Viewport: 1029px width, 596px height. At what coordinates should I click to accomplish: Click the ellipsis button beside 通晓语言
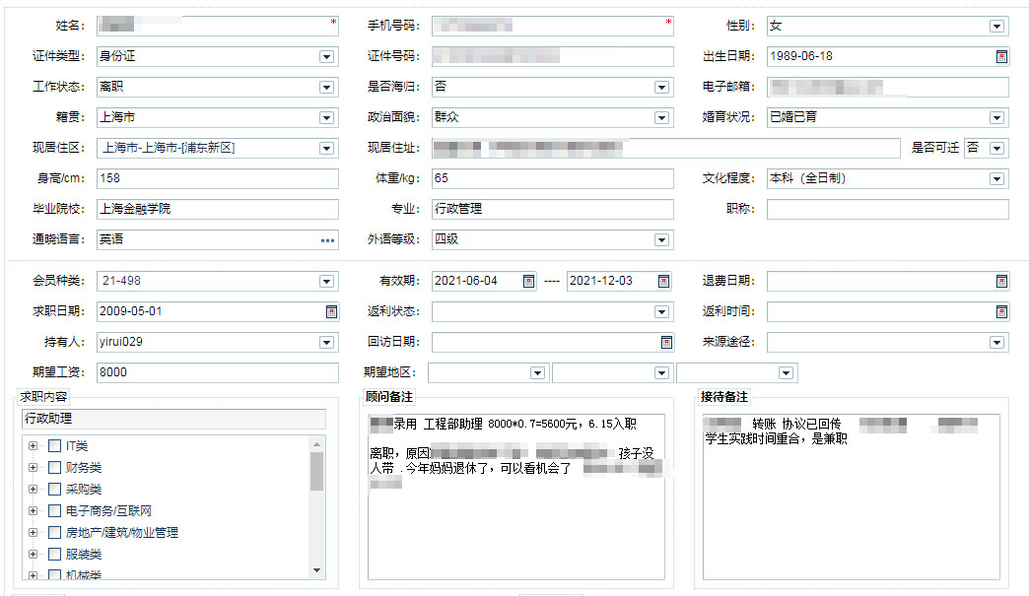[x=327, y=240]
